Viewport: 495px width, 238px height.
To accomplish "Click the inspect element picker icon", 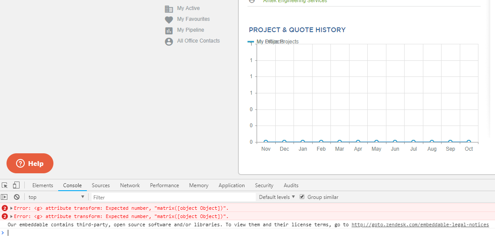I will click(5, 185).
